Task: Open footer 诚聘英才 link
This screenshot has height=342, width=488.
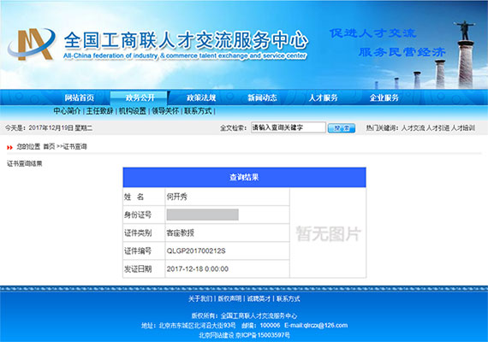Action: point(259,298)
